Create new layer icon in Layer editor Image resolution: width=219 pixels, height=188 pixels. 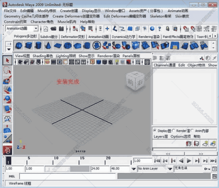coord(205,143)
